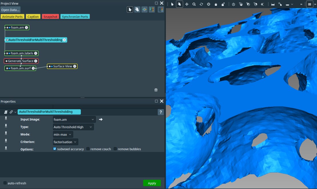The image size is (317, 189).
Task: Disable the subvoxel accuracy checkbox
Action: coord(55,149)
